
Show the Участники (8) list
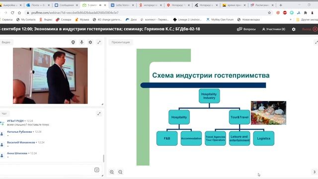coord(274,29)
